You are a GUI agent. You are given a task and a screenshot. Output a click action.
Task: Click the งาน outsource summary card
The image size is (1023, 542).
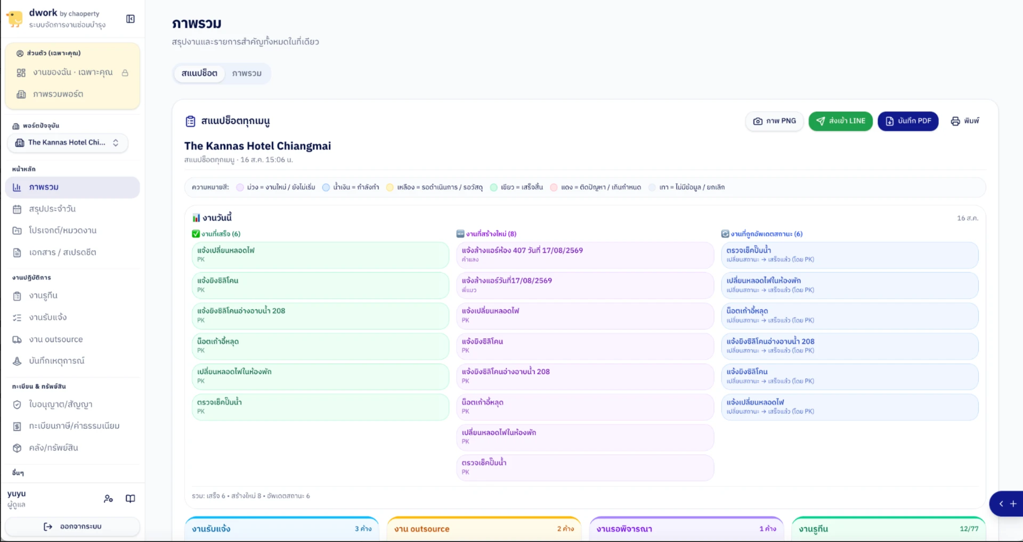[x=484, y=529]
